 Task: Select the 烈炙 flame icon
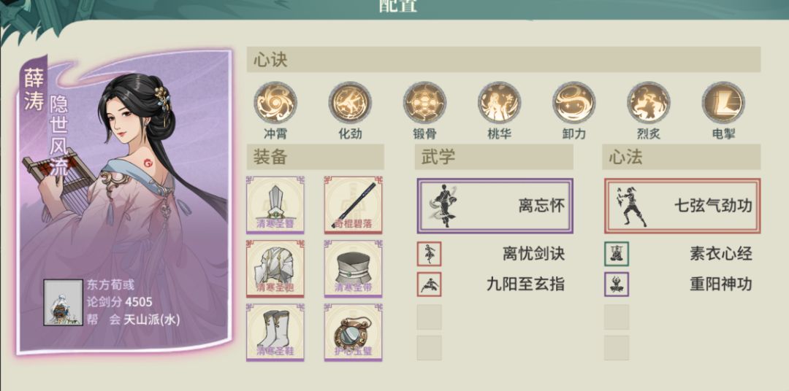point(649,103)
